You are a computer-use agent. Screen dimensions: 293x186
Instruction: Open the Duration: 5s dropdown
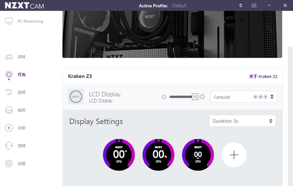coord(242,121)
